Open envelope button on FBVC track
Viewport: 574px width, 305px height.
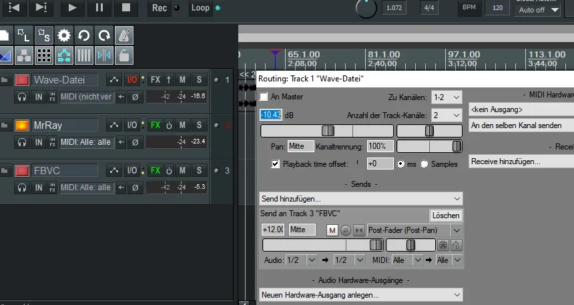click(x=114, y=170)
